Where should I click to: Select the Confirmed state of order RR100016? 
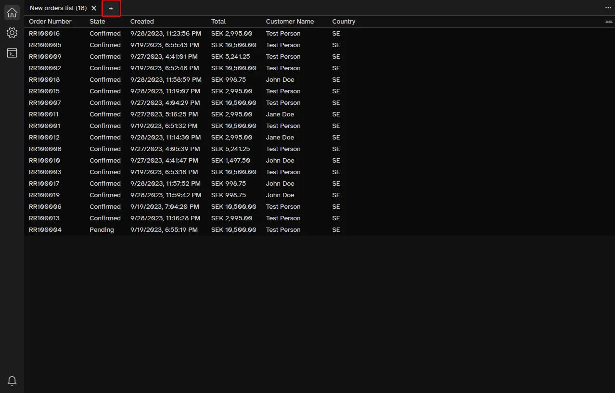click(104, 33)
